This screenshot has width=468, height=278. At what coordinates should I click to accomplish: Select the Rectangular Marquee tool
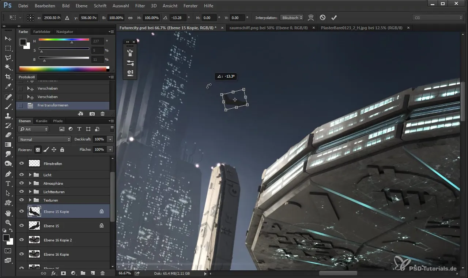(x=8, y=48)
